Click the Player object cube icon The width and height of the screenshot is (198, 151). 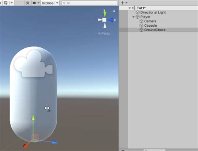pos(137,17)
